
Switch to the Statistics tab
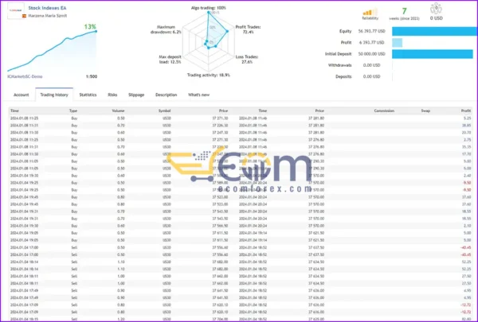[88, 95]
